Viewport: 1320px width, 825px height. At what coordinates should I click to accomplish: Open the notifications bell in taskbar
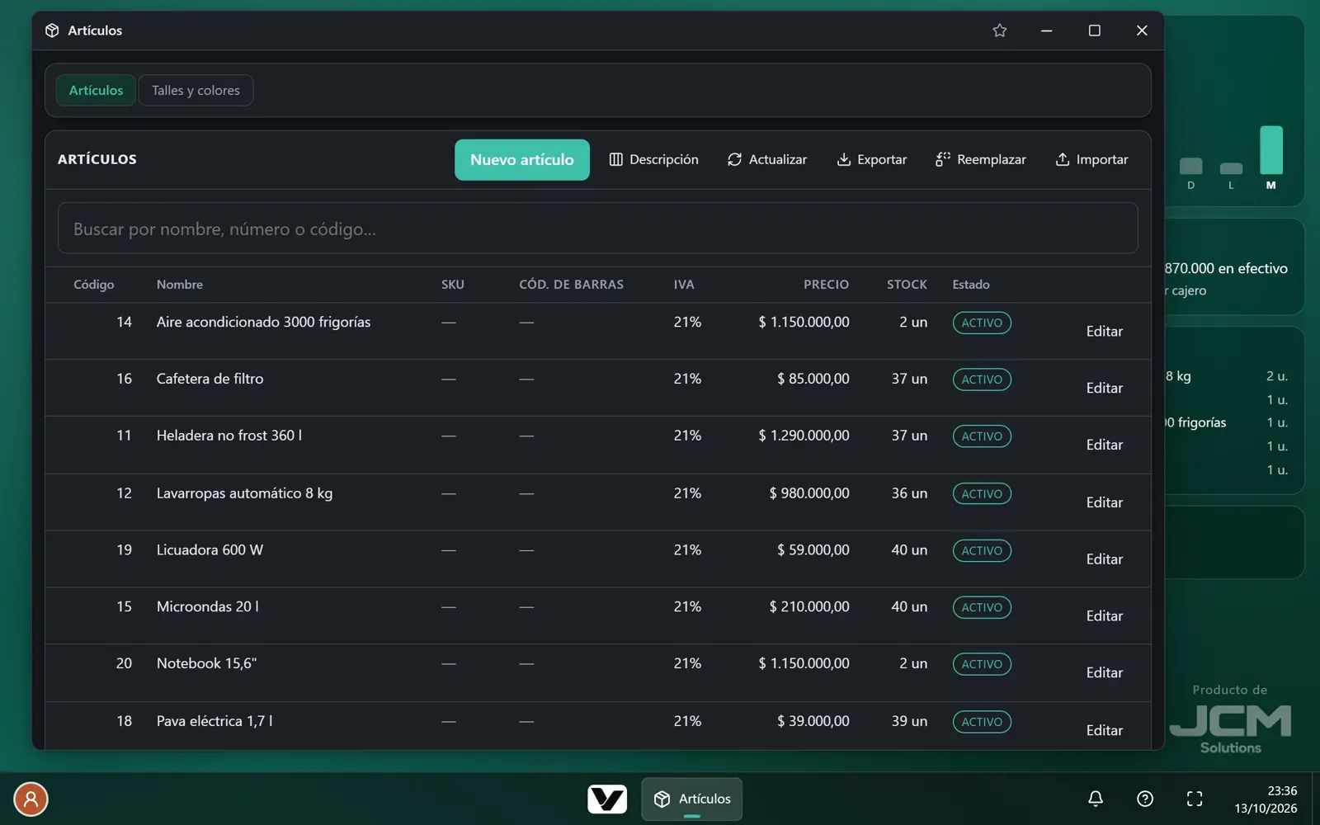(1096, 799)
